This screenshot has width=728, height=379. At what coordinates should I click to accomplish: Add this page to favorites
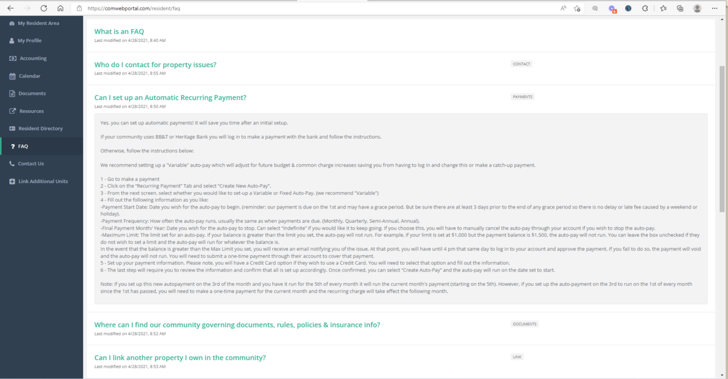(x=577, y=9)
